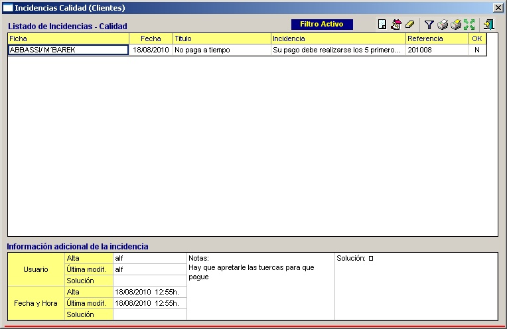Screen dimensions: 507x329
Task: Open the funnel filter tool
Action: (x=429, y=25)
